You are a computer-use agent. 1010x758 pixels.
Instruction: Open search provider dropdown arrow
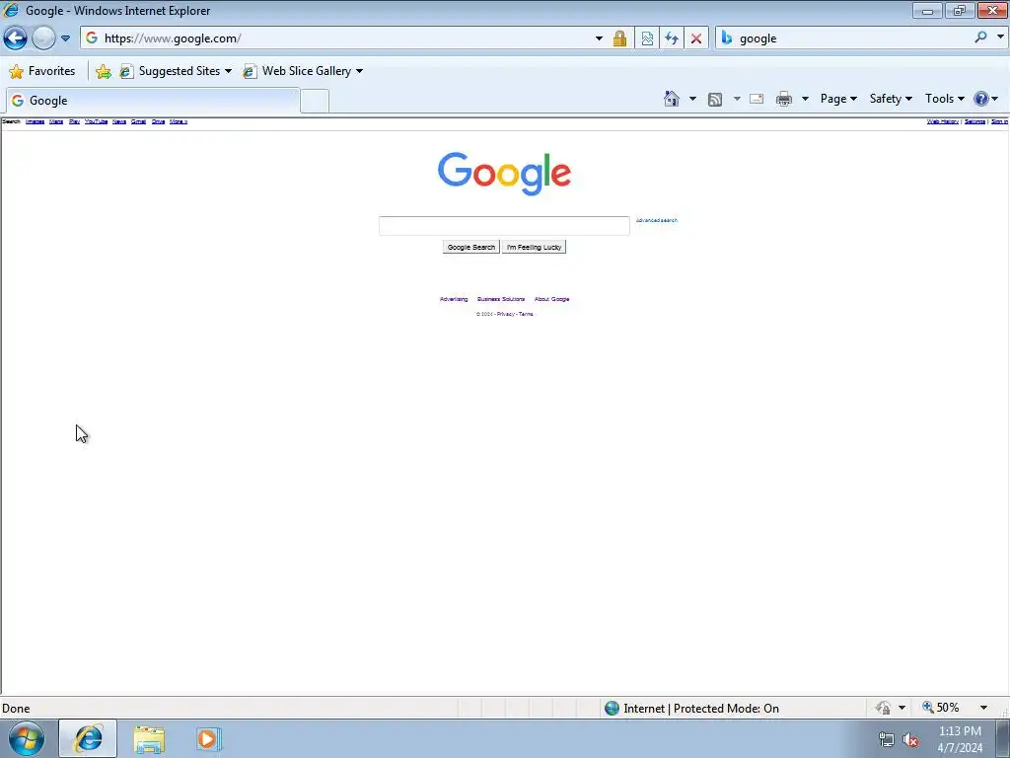pos(1000,38)
